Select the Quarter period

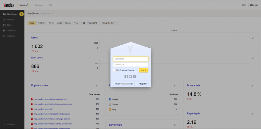[x=68, y=23]
